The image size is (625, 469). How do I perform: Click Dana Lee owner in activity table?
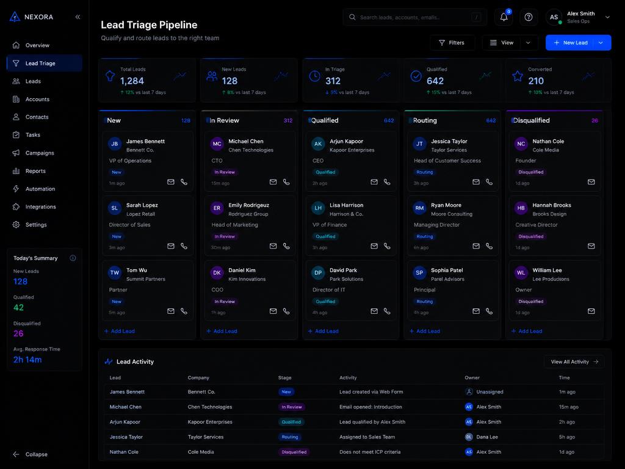pos(482,437)
